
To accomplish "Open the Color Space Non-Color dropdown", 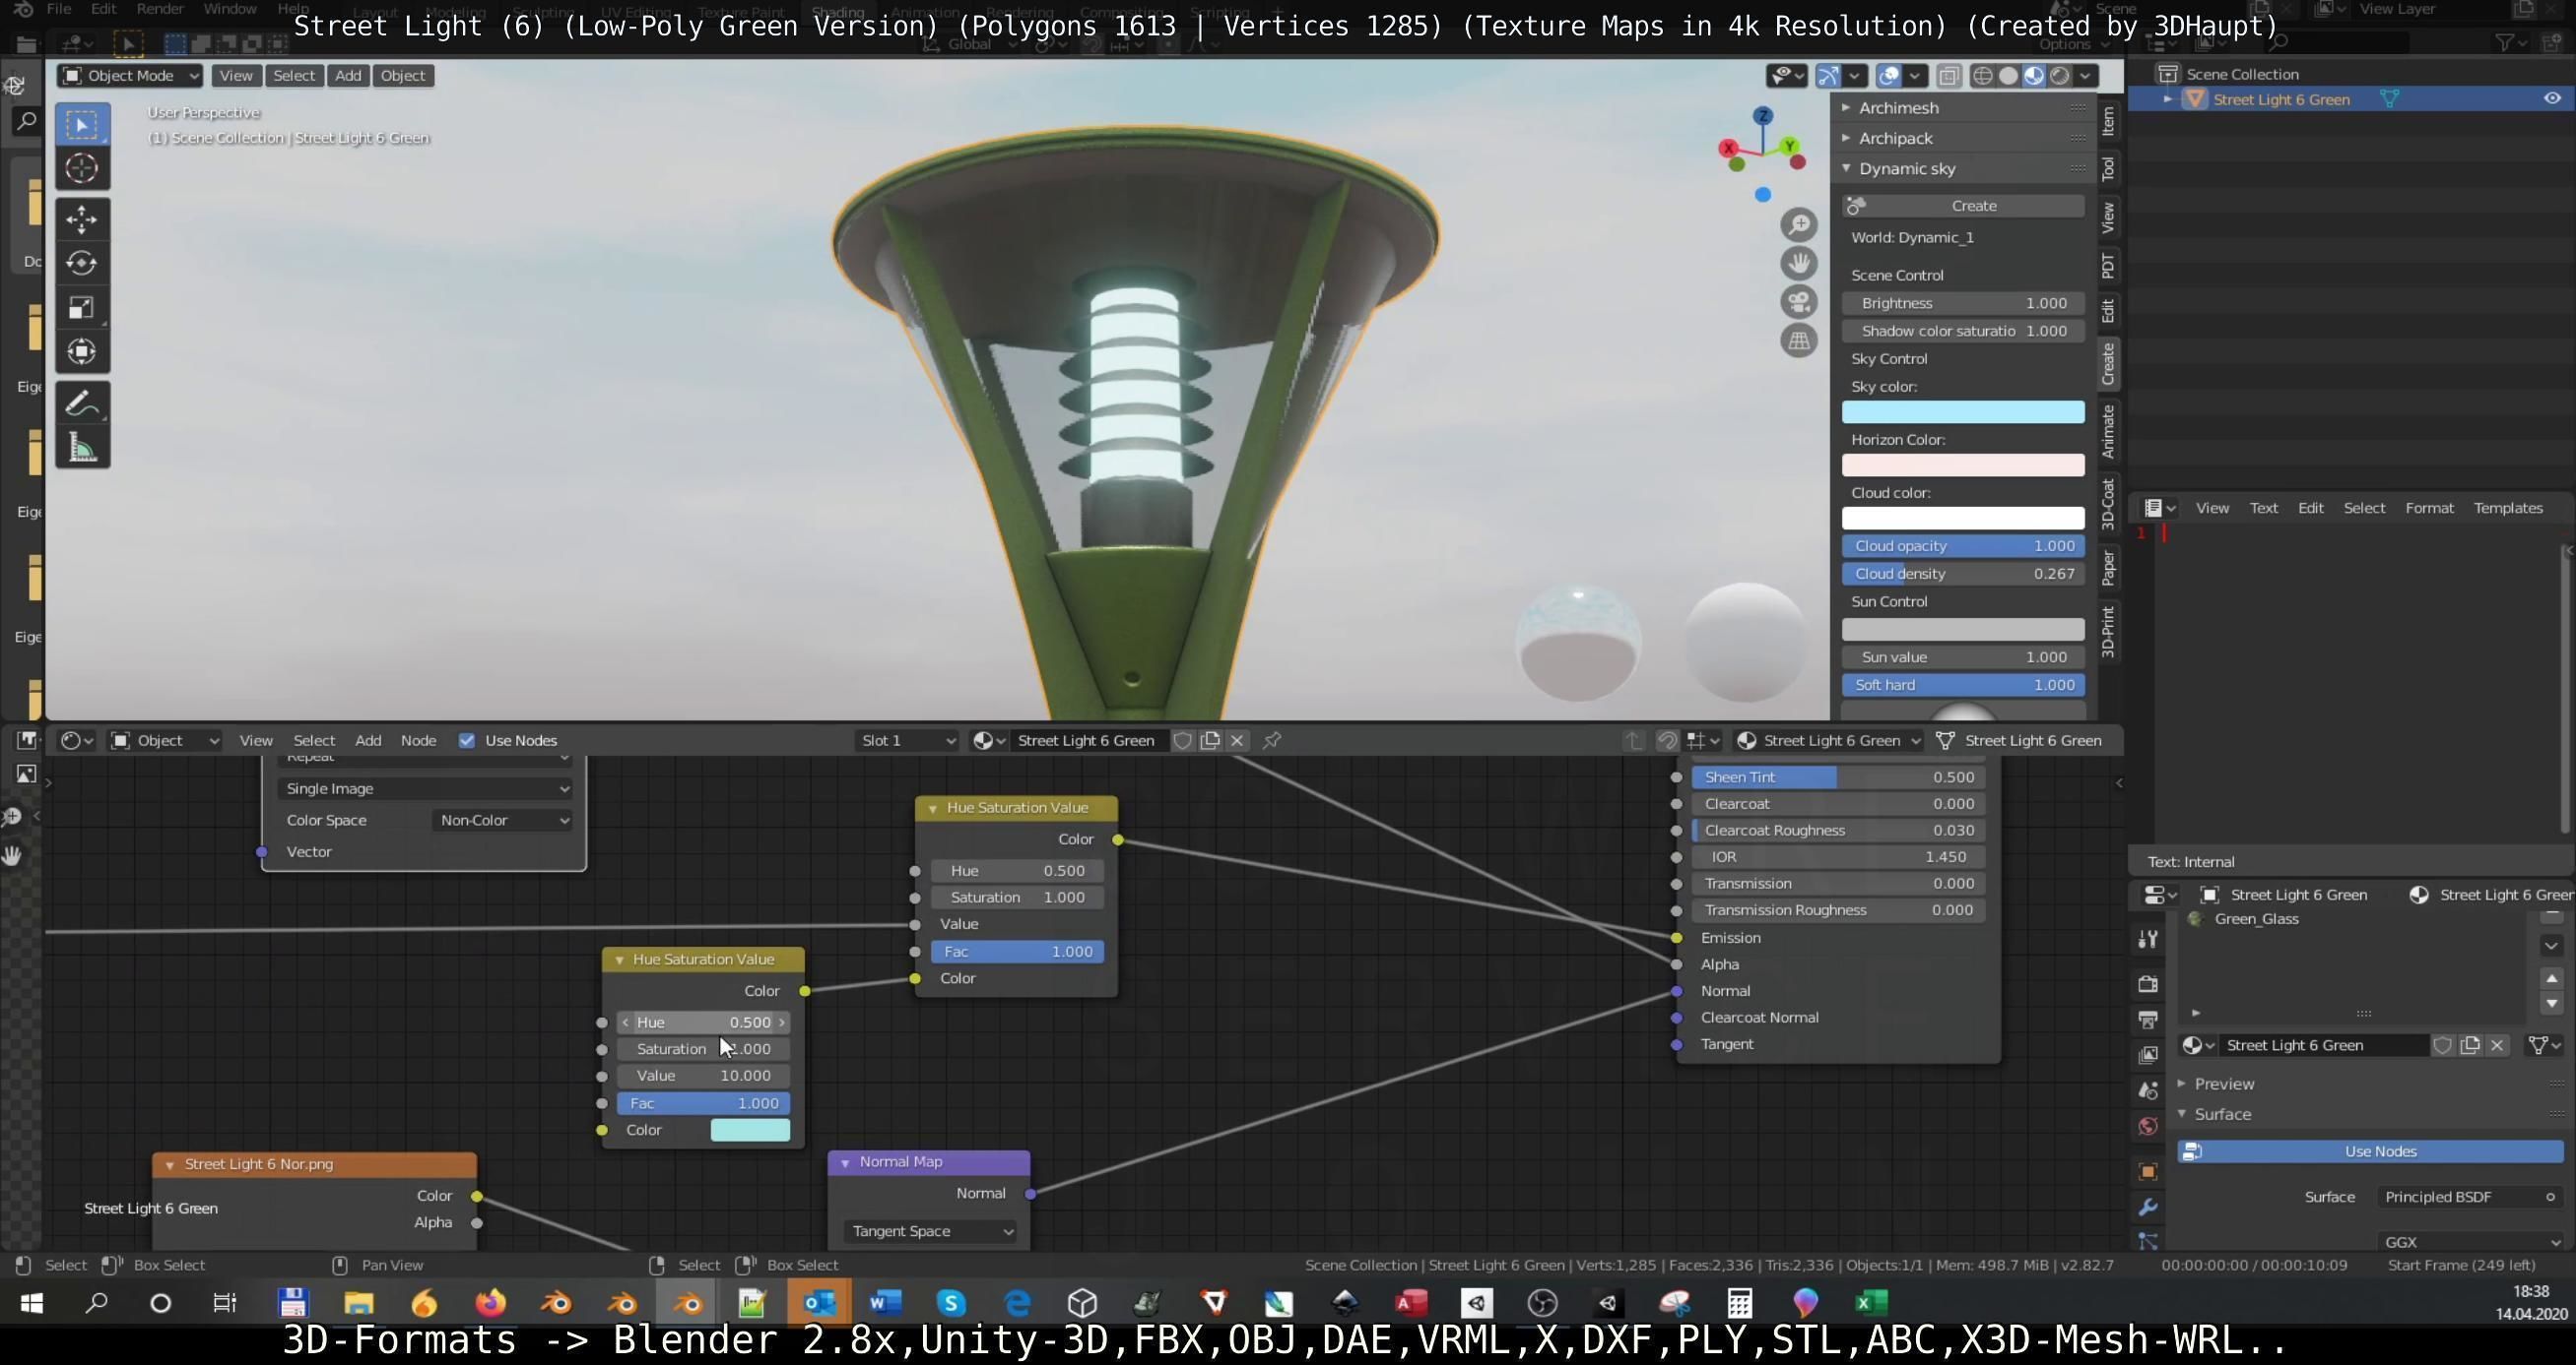I will click(504, 821).
